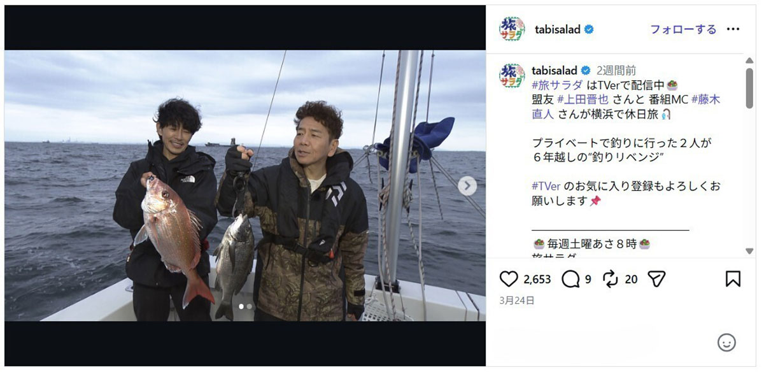Viewport: 764px width, 372px height.
Task: Open the #TVer hashtag in the caption
Action: [546, 186]
